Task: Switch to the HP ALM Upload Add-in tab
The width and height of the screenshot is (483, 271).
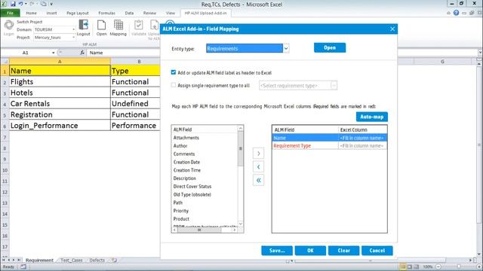Action: point(205,13)
